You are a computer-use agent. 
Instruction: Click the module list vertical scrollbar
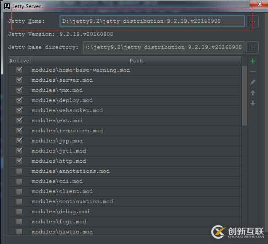tap(244, 96)
